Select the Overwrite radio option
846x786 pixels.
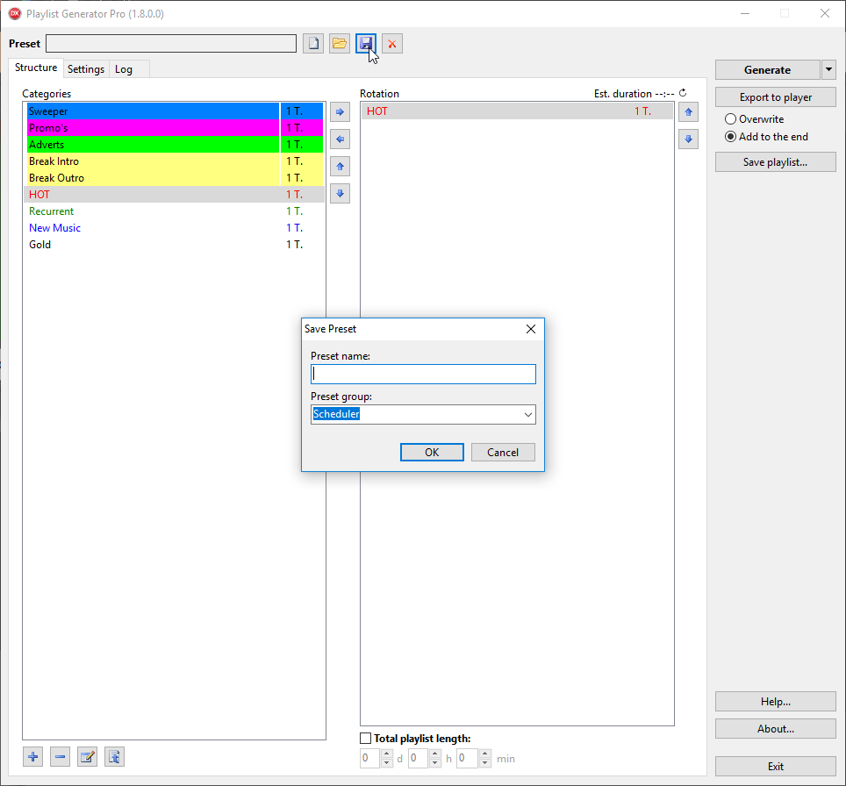(x=730, y=119)
